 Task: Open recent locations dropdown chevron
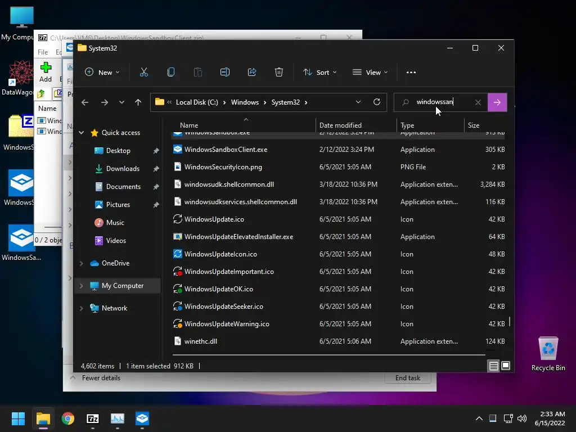point(121,102)
